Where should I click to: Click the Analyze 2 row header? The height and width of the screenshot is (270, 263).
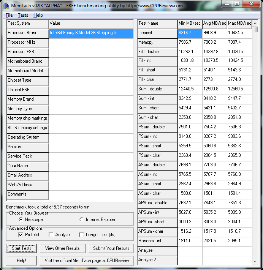click(x=157, y=261)
